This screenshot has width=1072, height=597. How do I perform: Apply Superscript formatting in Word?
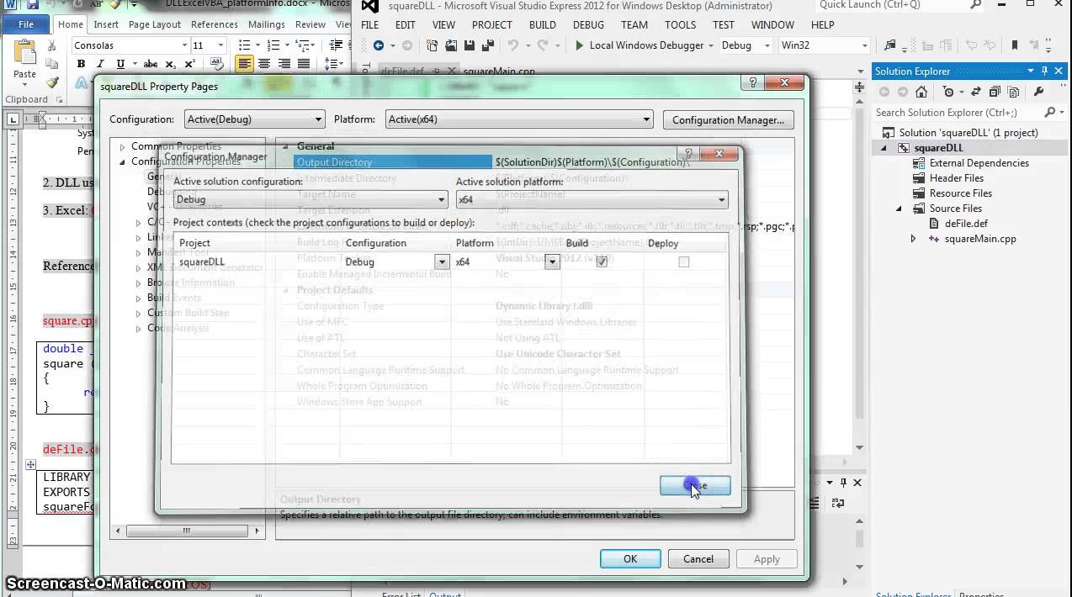pyautogui.click(x=189, y=64)
